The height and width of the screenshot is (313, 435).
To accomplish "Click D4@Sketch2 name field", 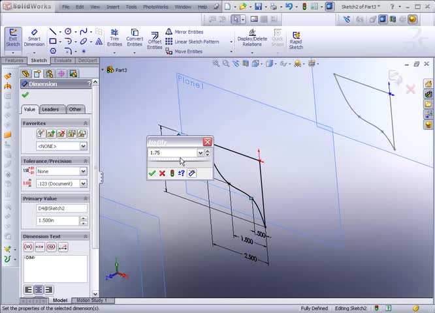I will pyautogui.click(x=61, y=208).
